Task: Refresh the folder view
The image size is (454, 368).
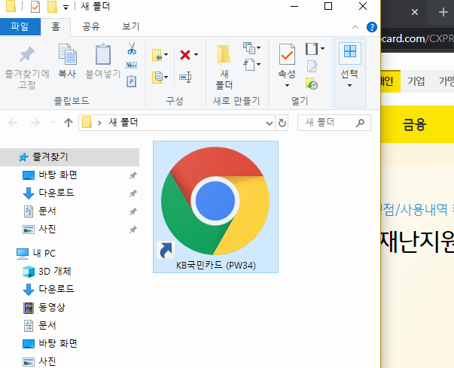Action: click(282, 123)
